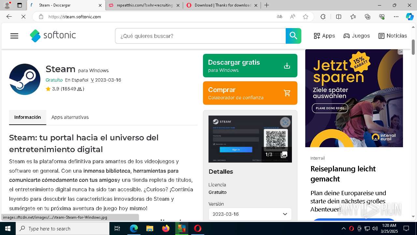Viewport: 417px width, 235px height.
Task: Click the Gratuito license link
Action: [54, 80]
